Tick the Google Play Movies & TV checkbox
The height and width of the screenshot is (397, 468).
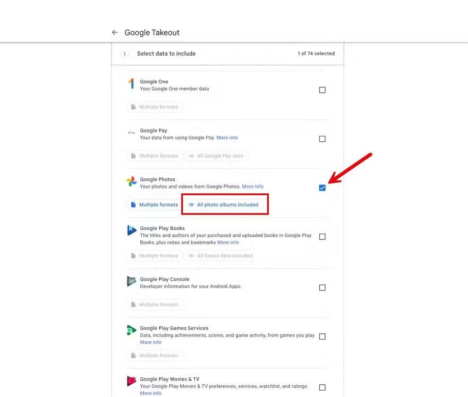[x=322, y=388]
